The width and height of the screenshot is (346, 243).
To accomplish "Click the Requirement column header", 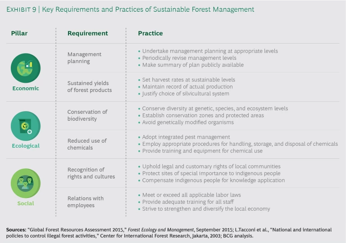I will point(87,33).
